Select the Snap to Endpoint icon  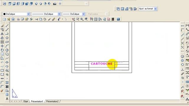pyautogui.click(x=183, y=35)
